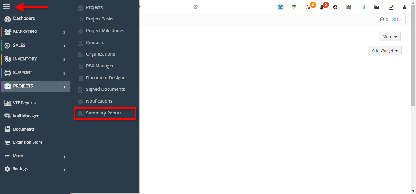
Task: Click the 00:00:00 timer button
Action: point(391,19)
